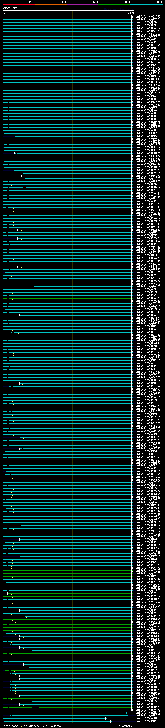This screenshot has width=165, height=728.
Task: Select the UniRef100_P92919 label
Action: click(x=148, y=295)
